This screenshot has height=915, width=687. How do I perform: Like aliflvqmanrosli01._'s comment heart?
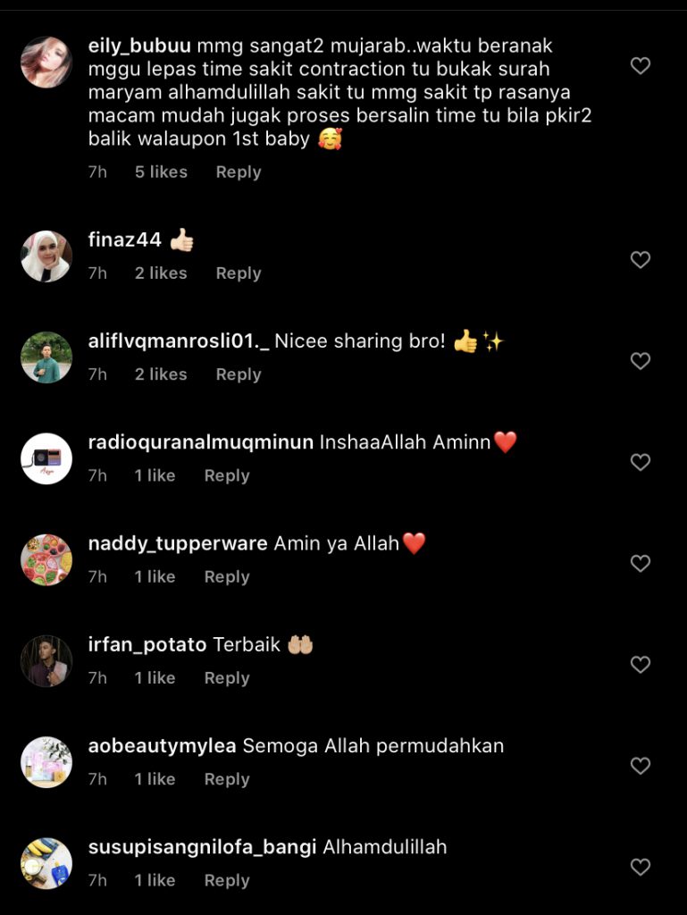click(641, 361)
